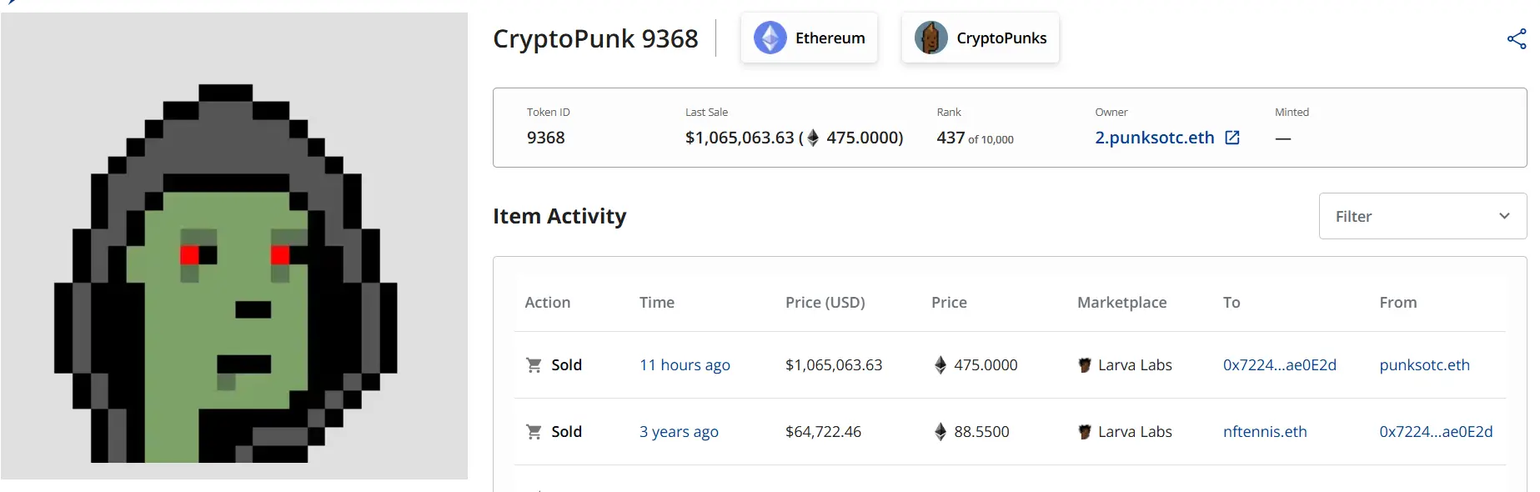Click the ETH icon in the Last Sale summary

pyautogui.click(x=811, y=138)
